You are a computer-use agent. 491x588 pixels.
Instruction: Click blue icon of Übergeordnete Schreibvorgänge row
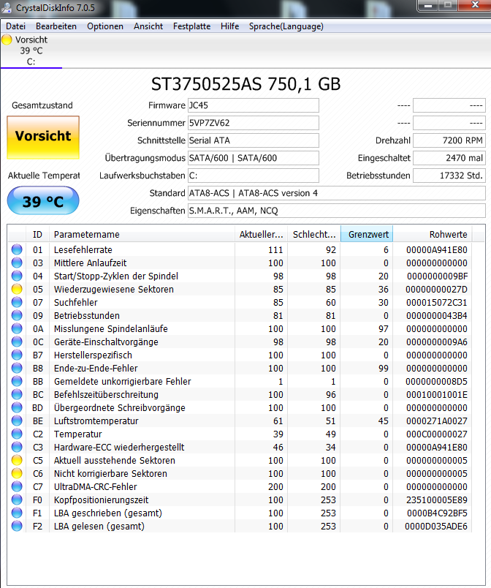point(17,407)
